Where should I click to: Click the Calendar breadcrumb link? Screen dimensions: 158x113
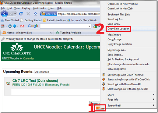point(29,58)
